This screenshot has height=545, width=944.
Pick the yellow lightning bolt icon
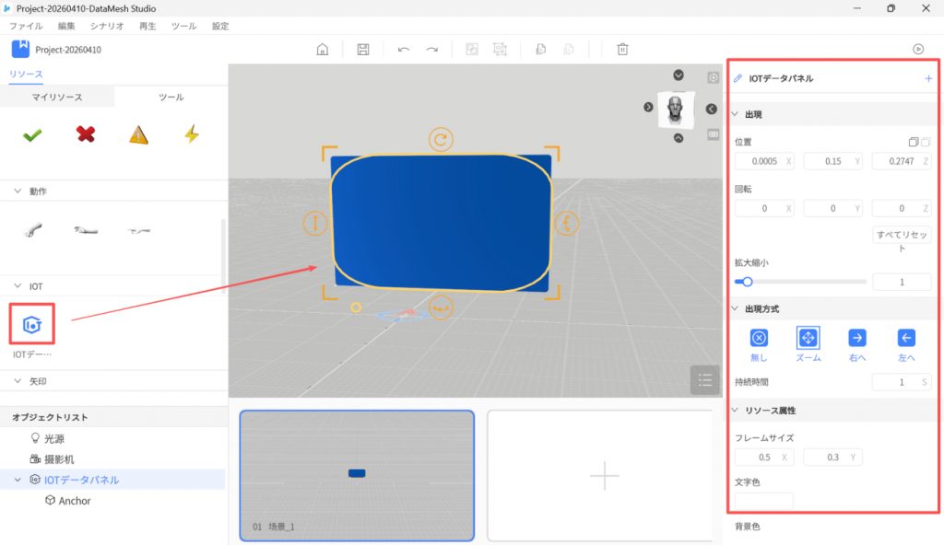point(191,134)
